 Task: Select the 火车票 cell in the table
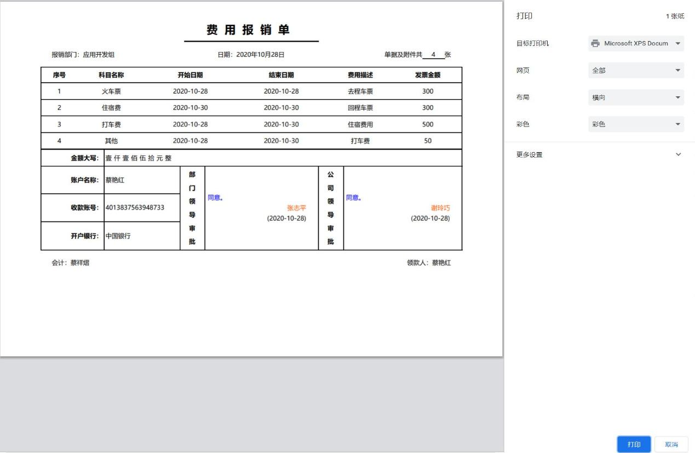click(x=111, y=91)
